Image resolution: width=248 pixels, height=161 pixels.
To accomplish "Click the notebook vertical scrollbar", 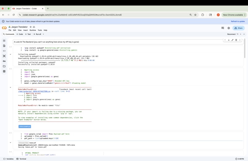I will point(245,48).
